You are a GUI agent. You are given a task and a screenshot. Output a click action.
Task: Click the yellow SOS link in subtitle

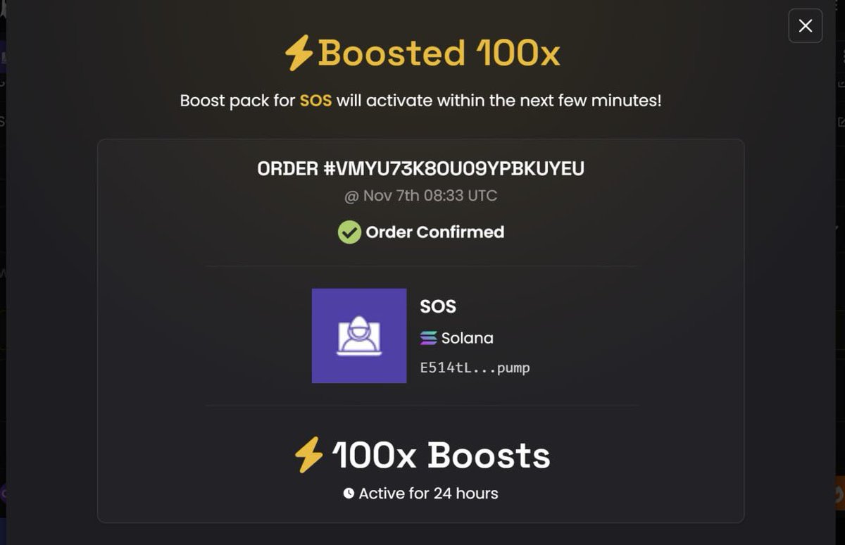(315, 101)
